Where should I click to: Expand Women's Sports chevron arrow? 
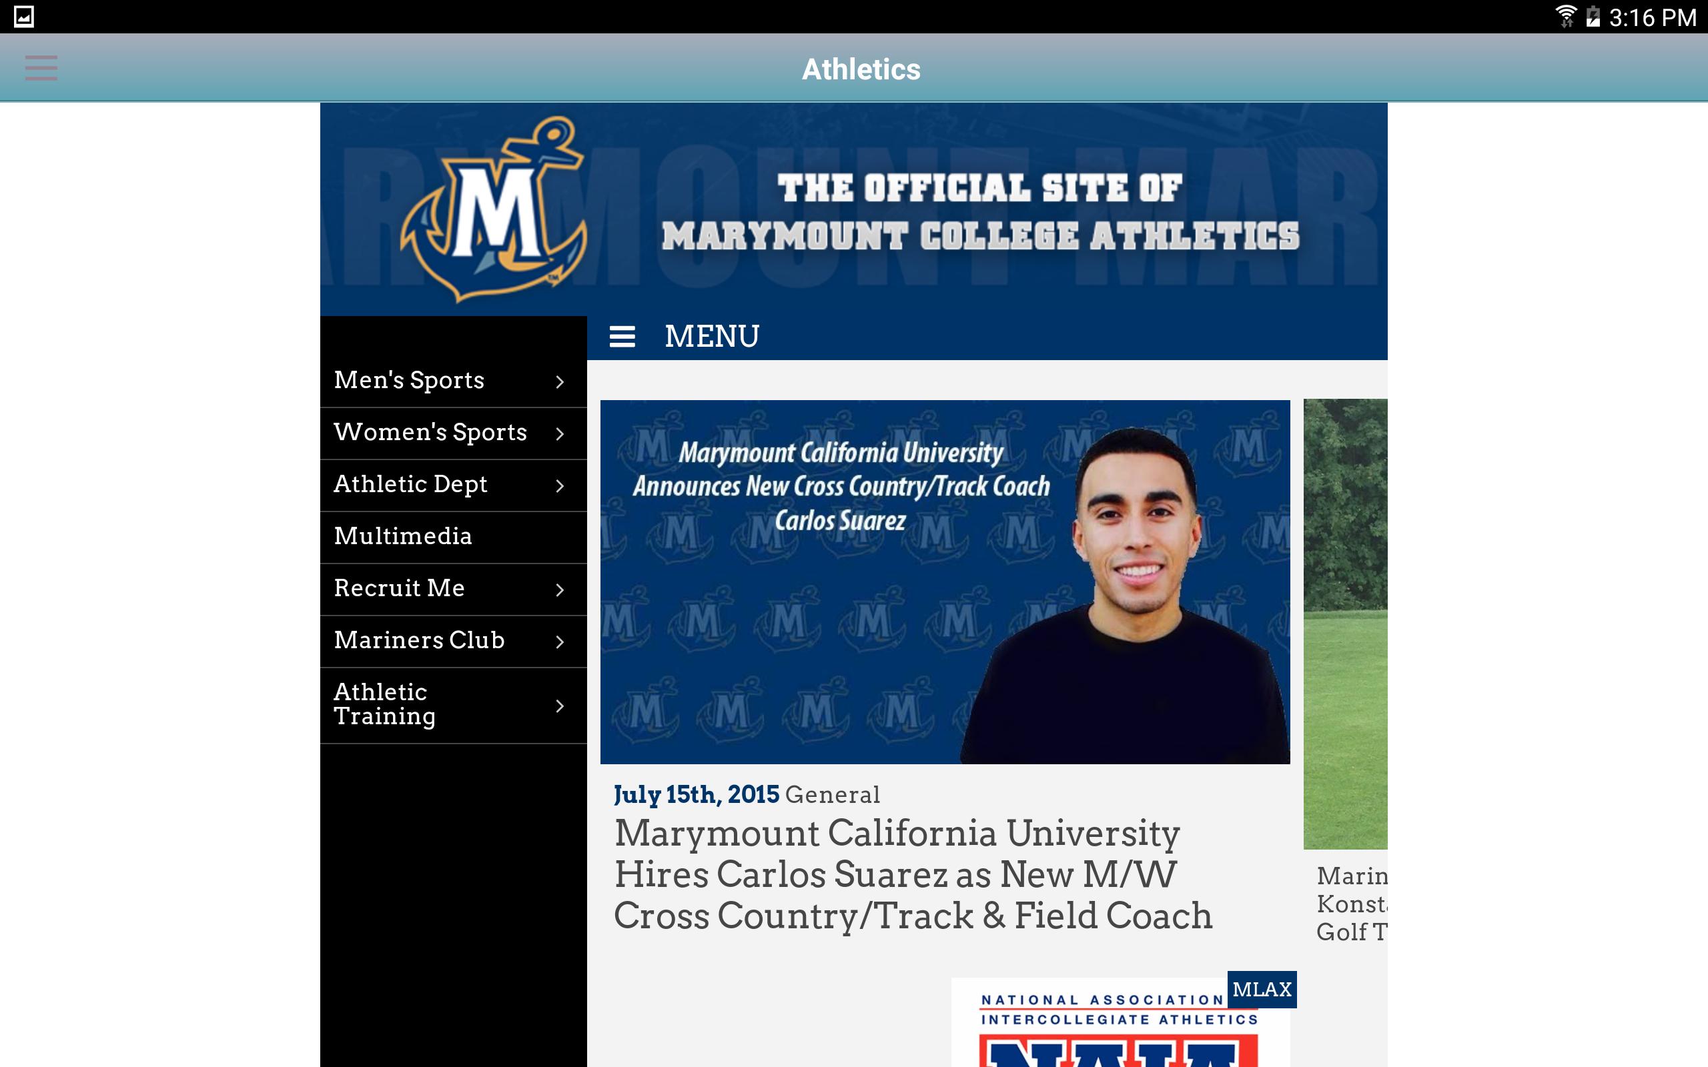click(x=560, y=433)
